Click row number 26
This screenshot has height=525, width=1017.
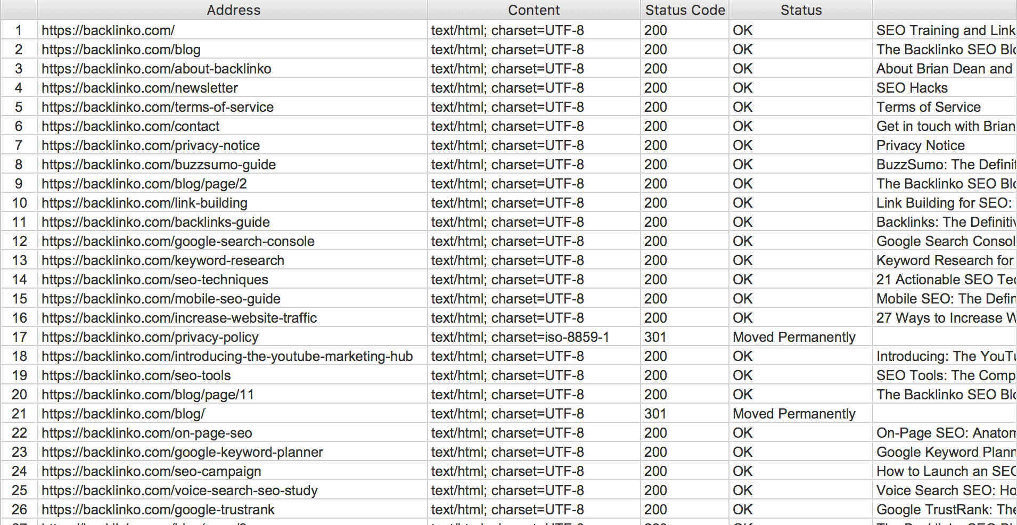pos(19,510)
